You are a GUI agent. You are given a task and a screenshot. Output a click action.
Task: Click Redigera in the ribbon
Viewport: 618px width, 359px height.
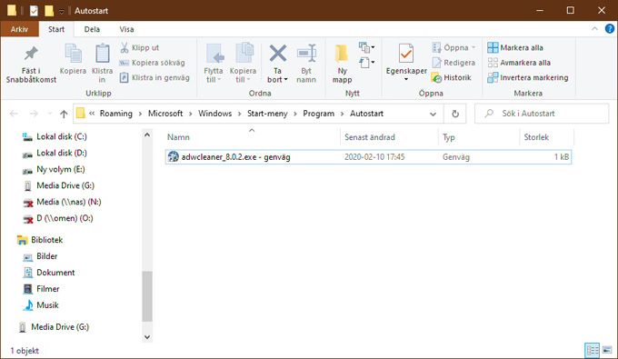(454, 63)
